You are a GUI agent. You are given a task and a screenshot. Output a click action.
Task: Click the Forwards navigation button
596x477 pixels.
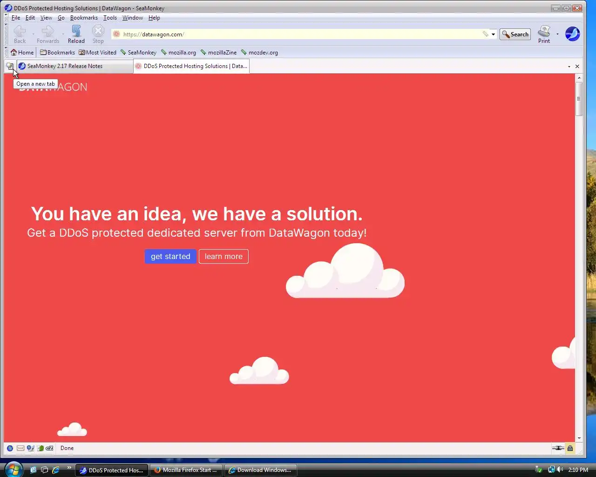(47, 34)
